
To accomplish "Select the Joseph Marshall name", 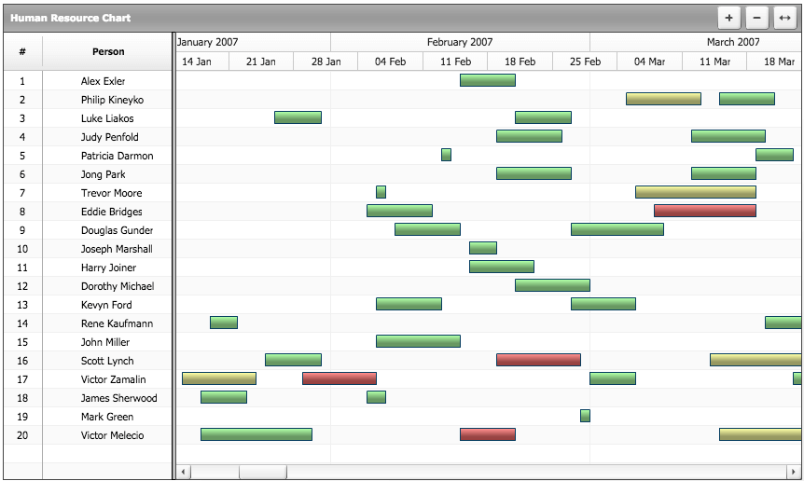I will click(x=117, y=249).
